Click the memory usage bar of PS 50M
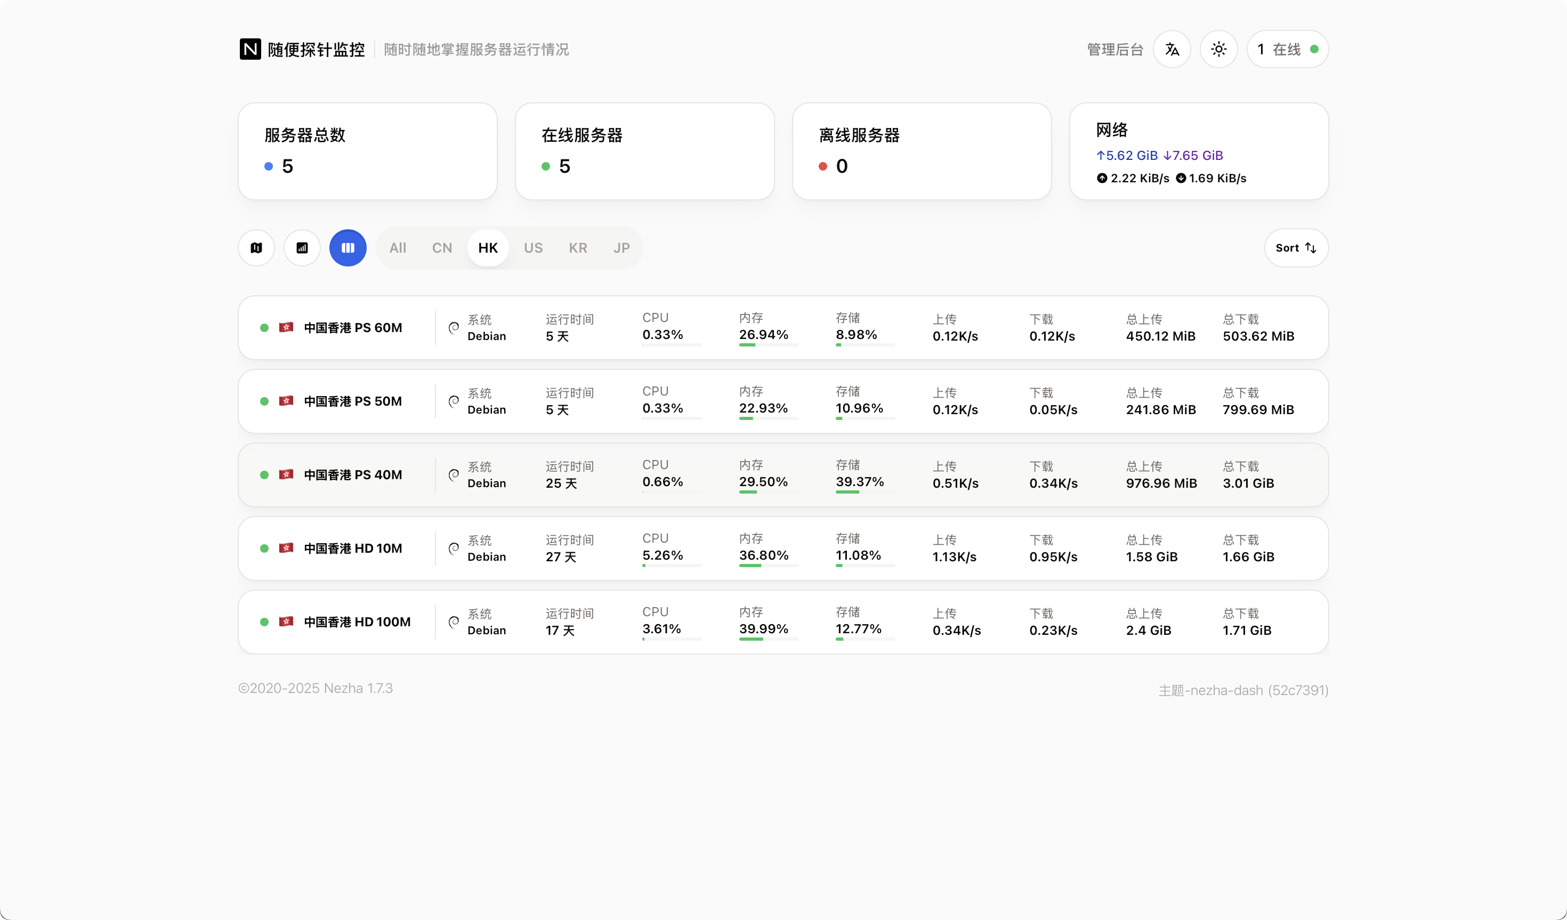 [768, 418]
